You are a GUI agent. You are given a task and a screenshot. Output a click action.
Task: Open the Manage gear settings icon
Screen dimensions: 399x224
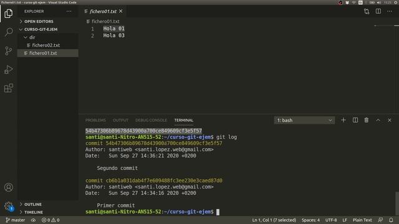[x=8, y=206]
